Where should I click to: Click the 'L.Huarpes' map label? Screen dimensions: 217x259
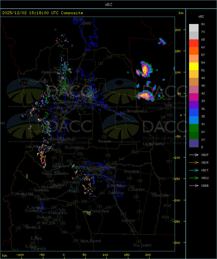136,189
